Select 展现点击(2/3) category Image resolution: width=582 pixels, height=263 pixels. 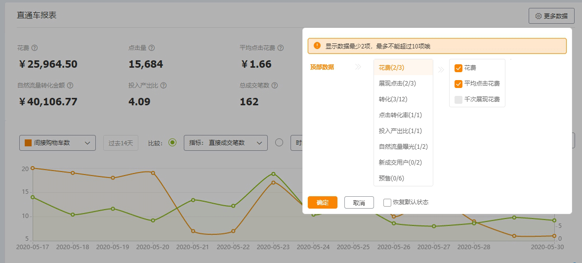[x=397, y=84]
